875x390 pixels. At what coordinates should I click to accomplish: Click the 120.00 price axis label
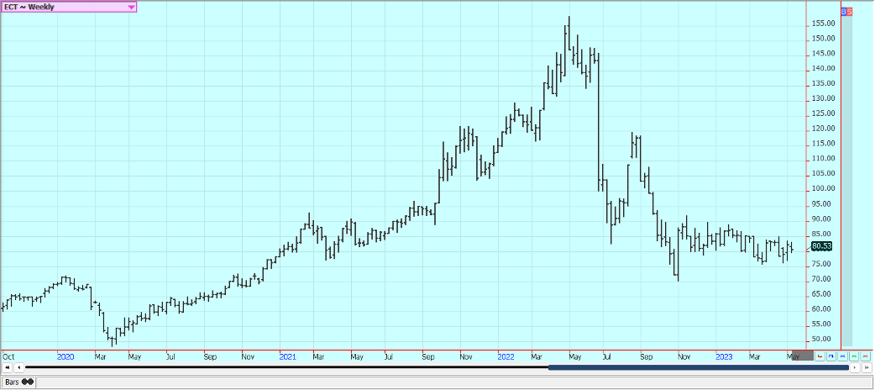point(823,129)
